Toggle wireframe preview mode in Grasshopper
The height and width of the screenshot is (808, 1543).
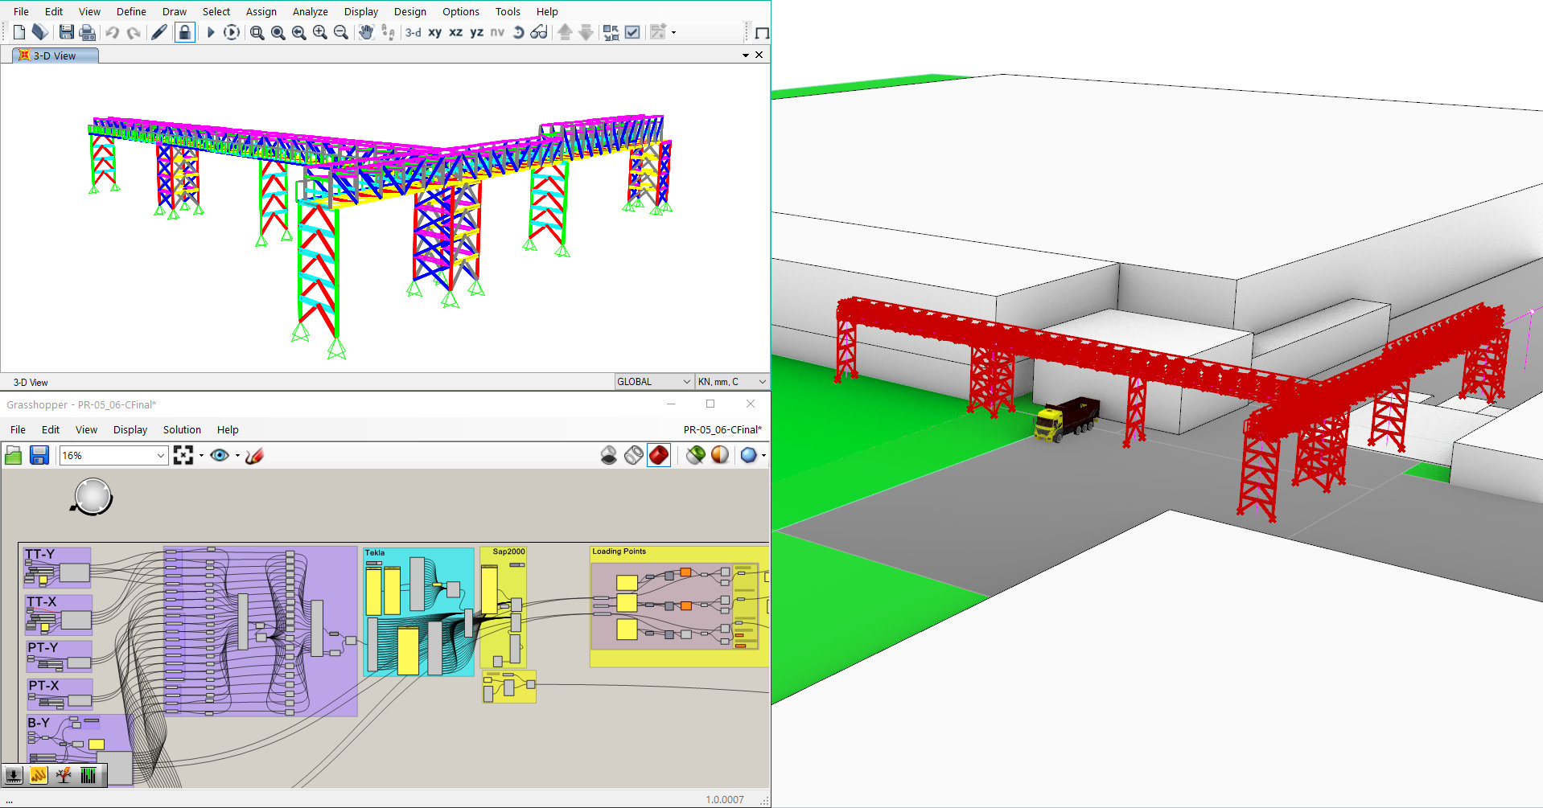(634, 456)
